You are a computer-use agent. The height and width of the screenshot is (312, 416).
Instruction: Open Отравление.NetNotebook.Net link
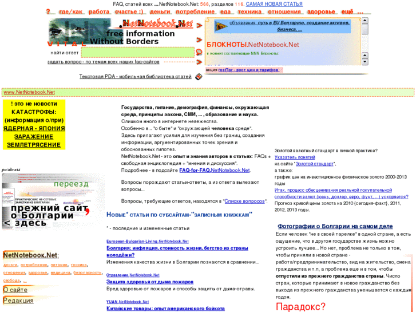pyautogui.click(x=133, y=275)
